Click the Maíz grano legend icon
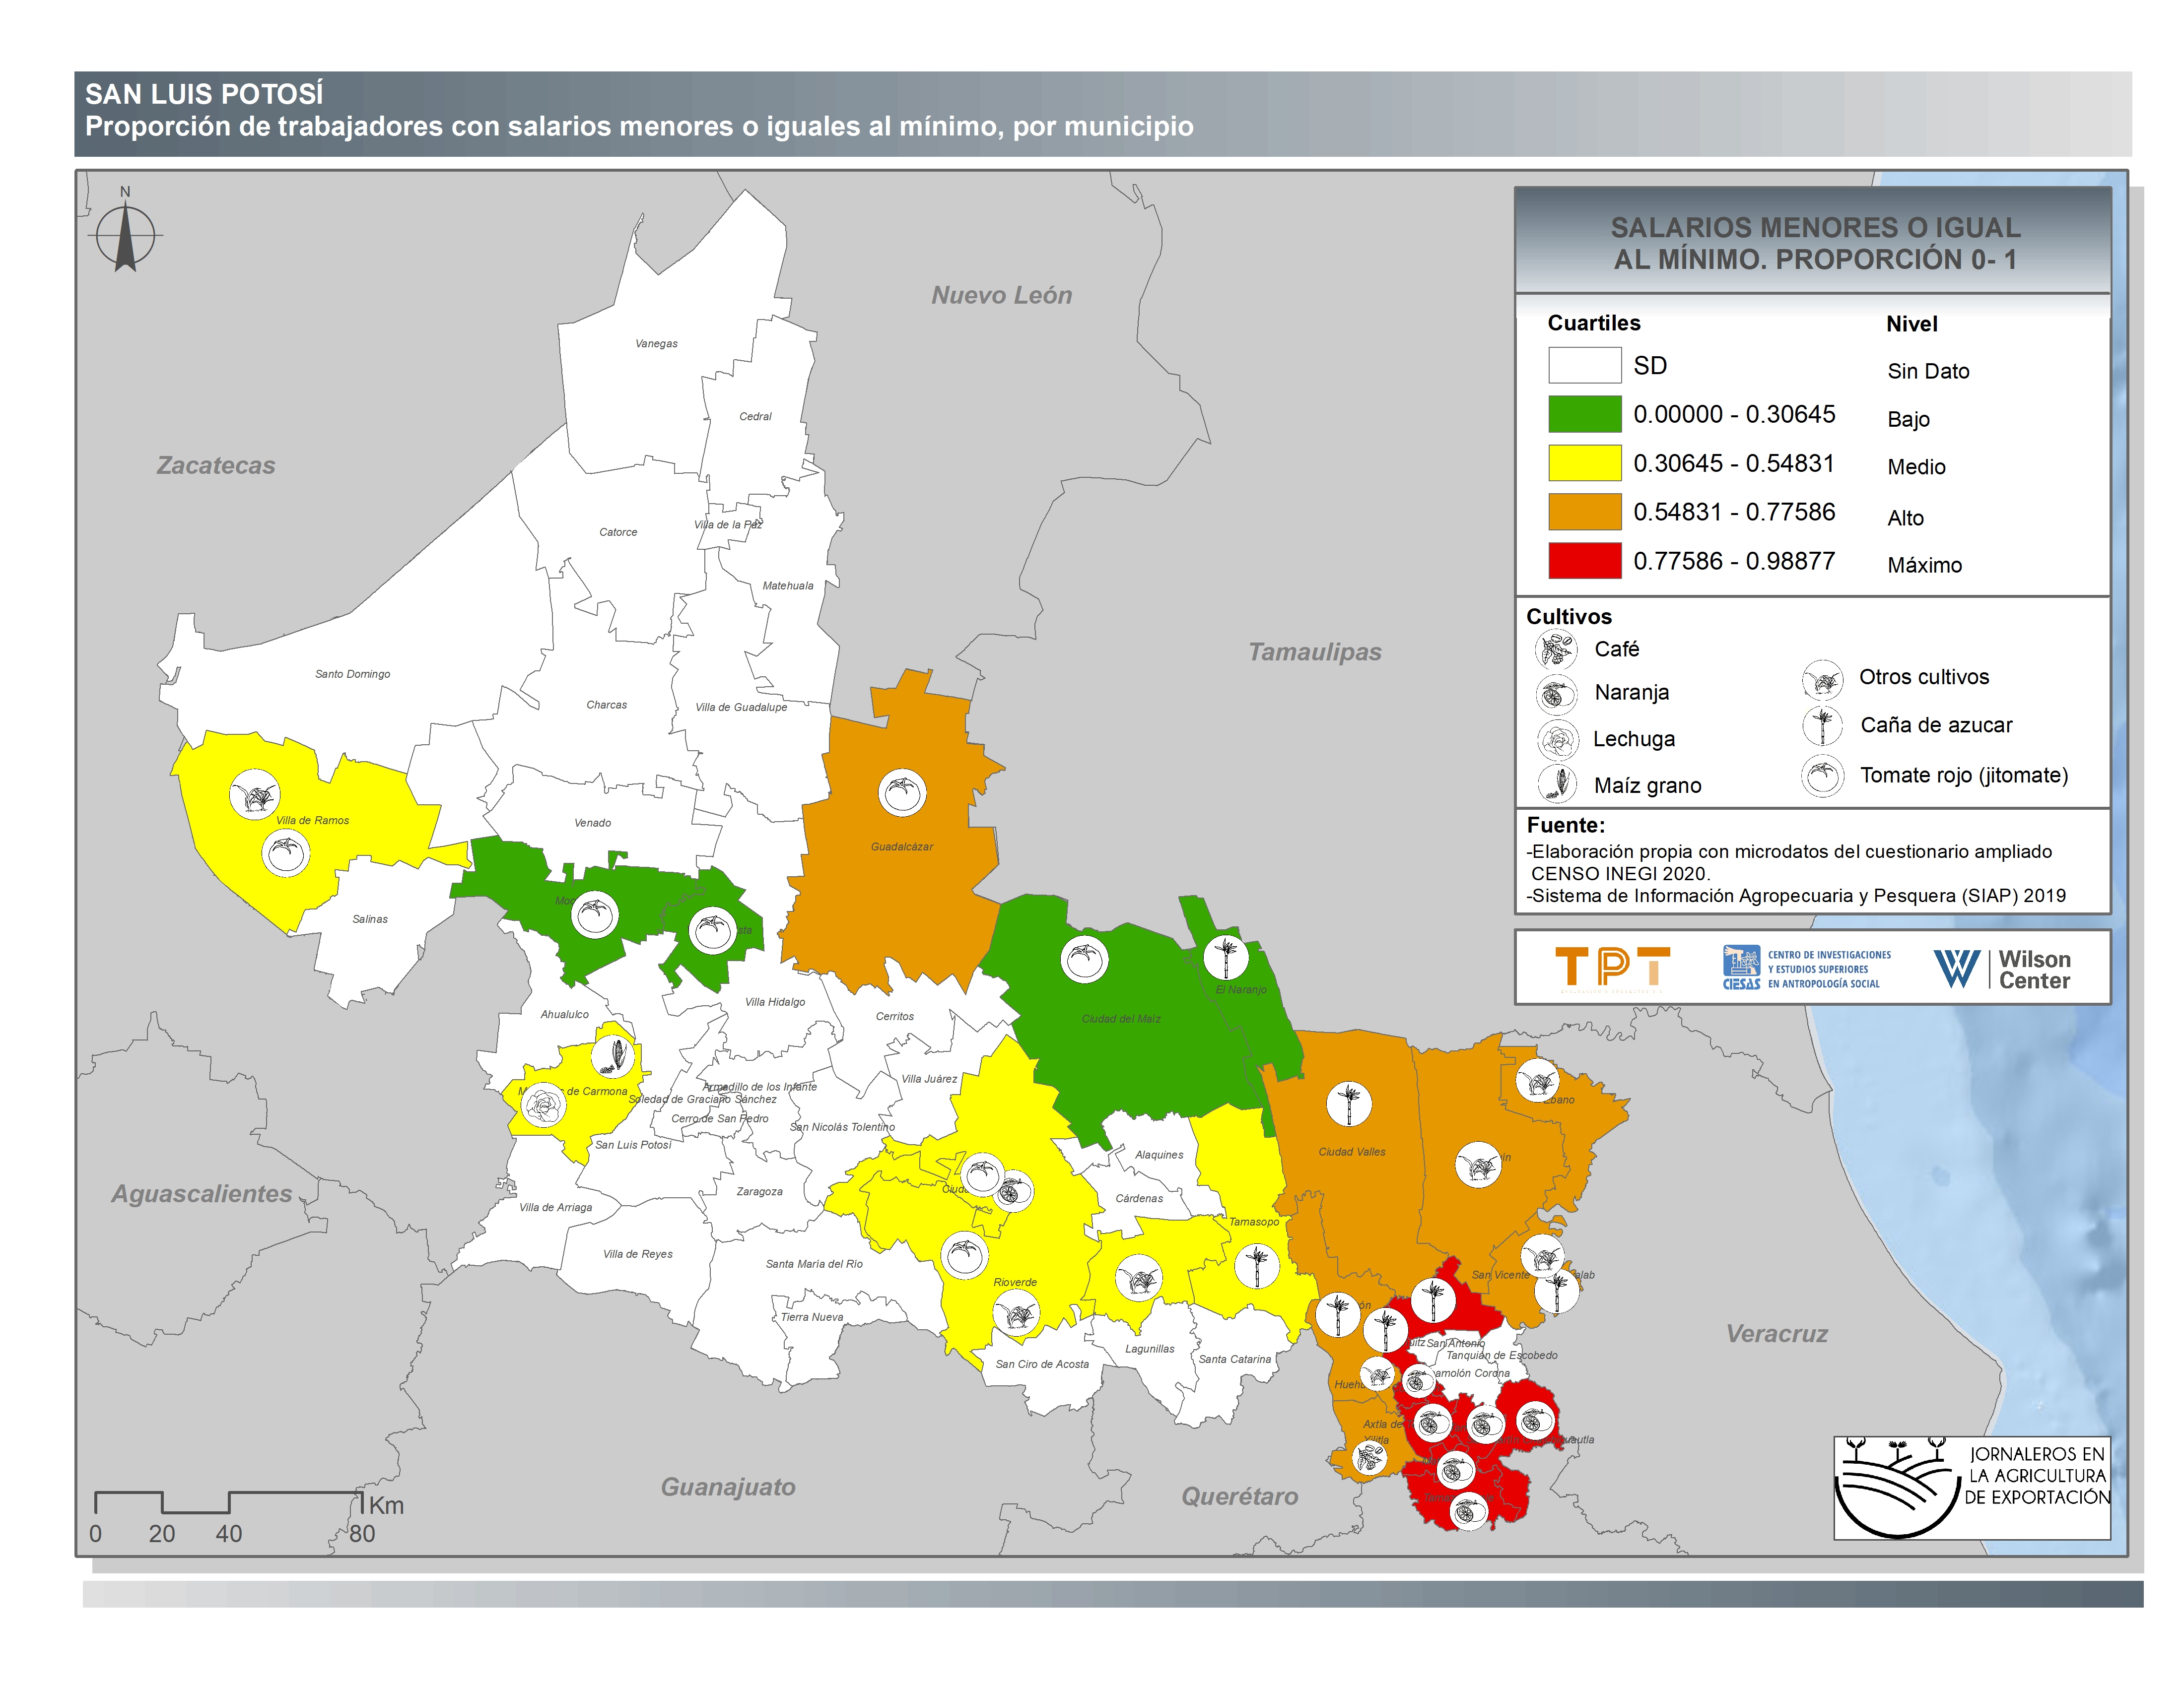Image resolution: width=2184 pixels, height=1687 pixels. (x=1557, y=783)
